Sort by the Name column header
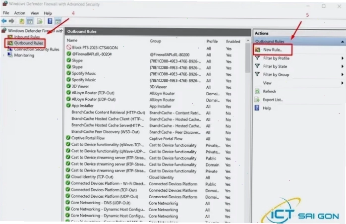This screenshot has width=346, height=224. click(72, 40)
